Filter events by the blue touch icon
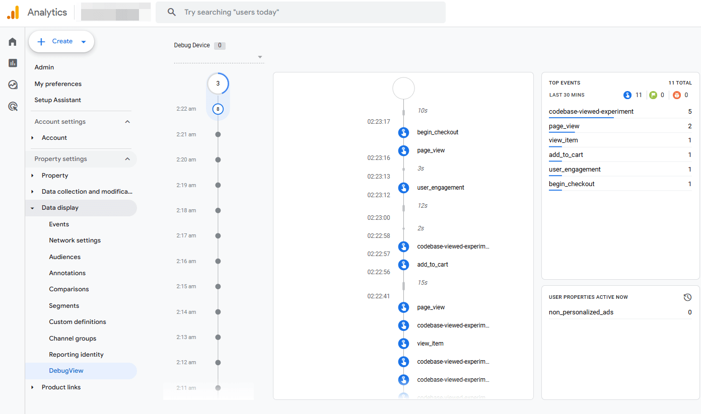 coord(627,95)
